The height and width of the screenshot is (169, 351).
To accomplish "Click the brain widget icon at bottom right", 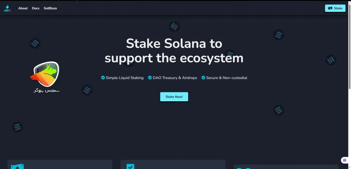I will coord(345,160).
